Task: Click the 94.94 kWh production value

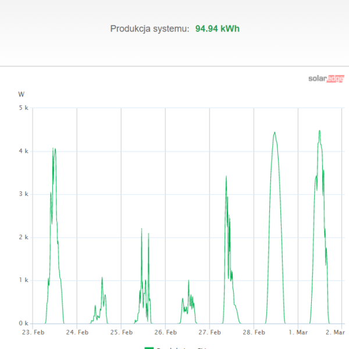Action: 218,29
